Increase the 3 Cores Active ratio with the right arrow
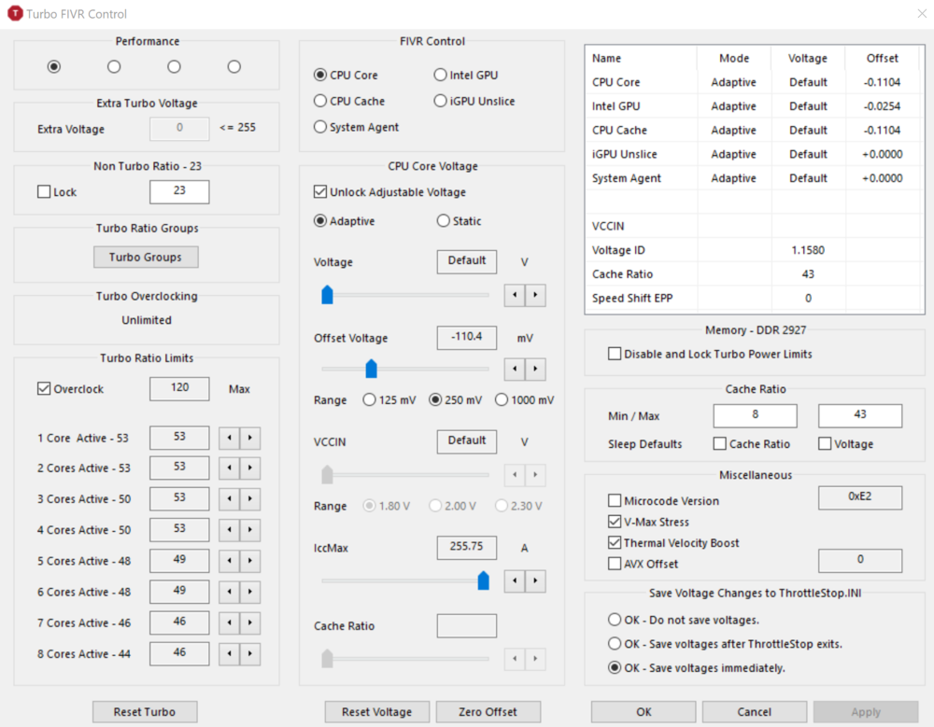The height and width of the screenshot is (727, 934). (249, 499)
